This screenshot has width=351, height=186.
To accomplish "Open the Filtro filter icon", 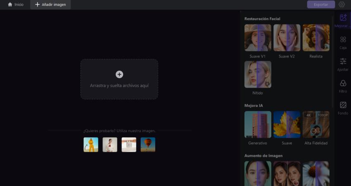I will pyautogui.click(x=343, y=83).
